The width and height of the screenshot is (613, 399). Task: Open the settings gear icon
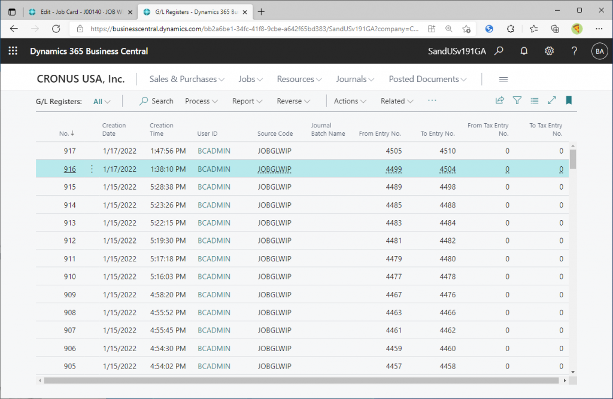click(x=550, y=51)
